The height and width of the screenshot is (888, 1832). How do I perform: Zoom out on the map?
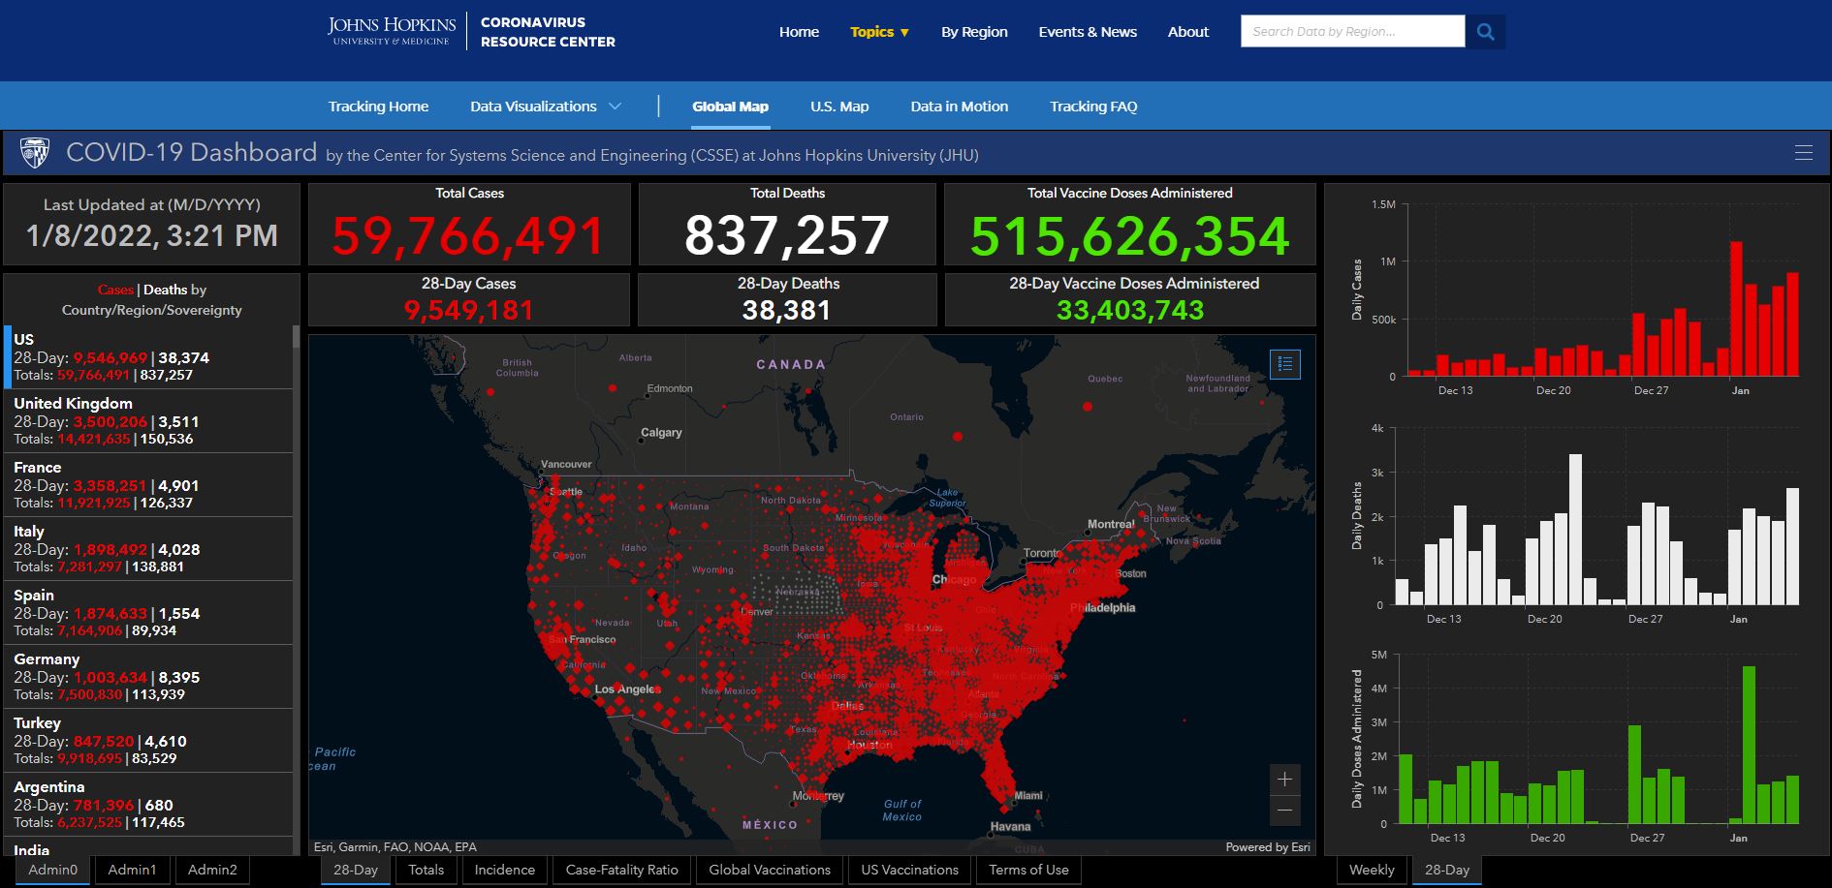(1285, 811)
